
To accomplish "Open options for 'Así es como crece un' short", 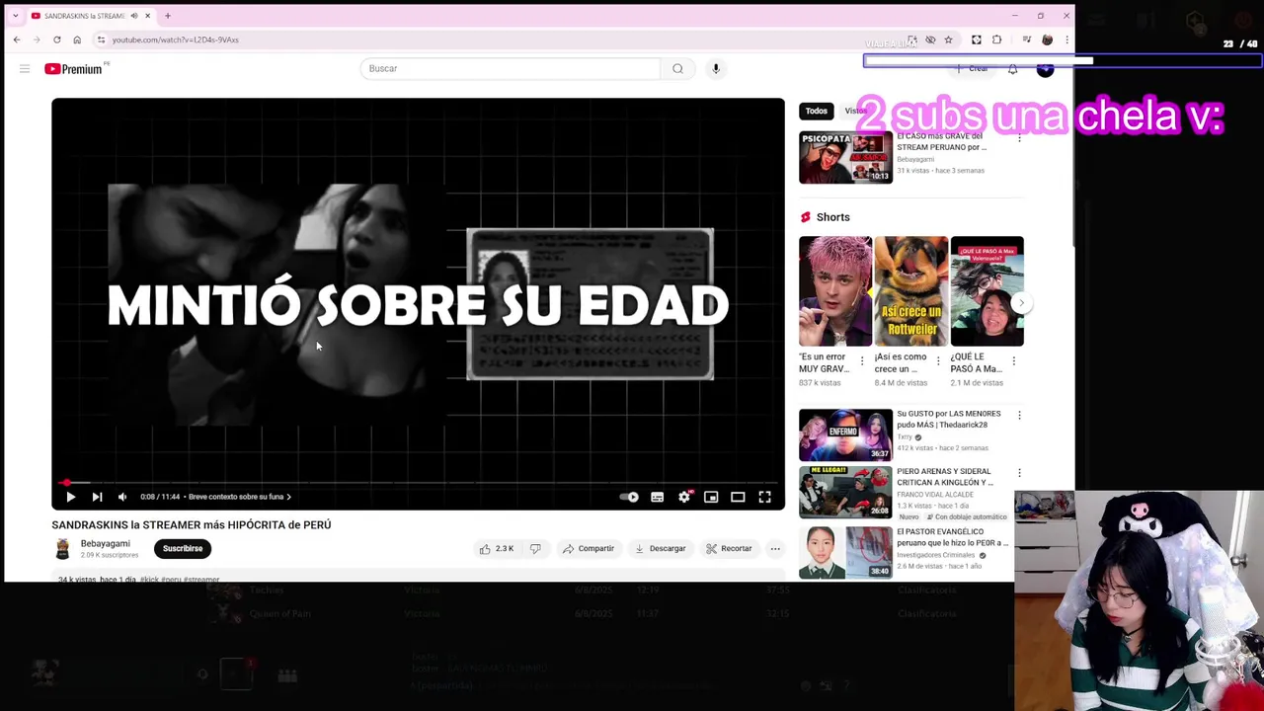I will (x=938, y=361).
